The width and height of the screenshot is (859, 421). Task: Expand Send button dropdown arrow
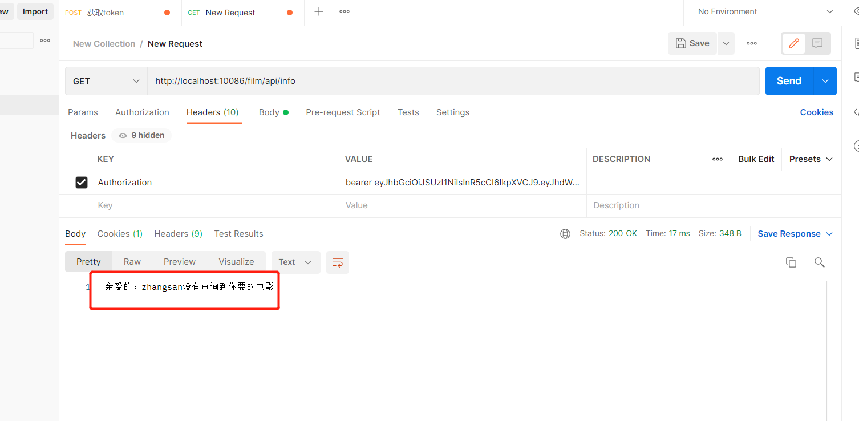825,81
